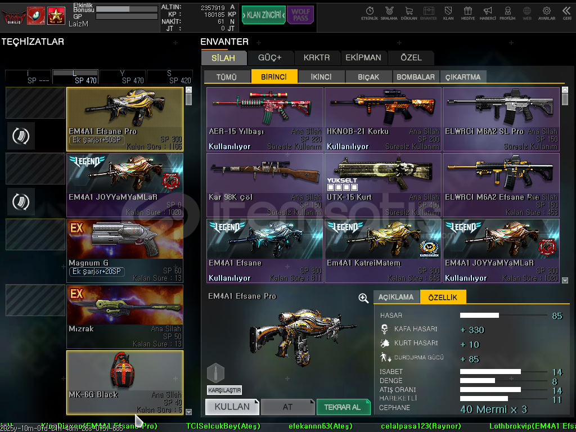Click the running man icon for DURDURMA GÜCÜ
The image size is (576, 432).
[x=385, y=357]
